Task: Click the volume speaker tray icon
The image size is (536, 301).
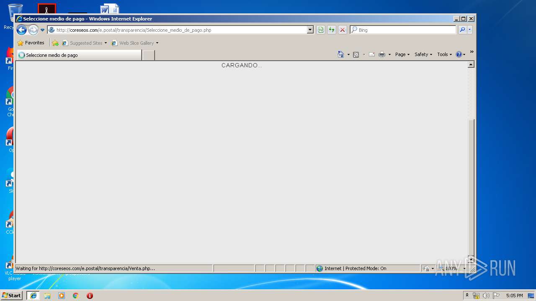Action: (486, 296)
